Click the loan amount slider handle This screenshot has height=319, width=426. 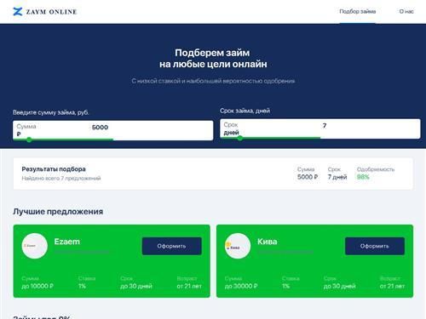[29, 140]
